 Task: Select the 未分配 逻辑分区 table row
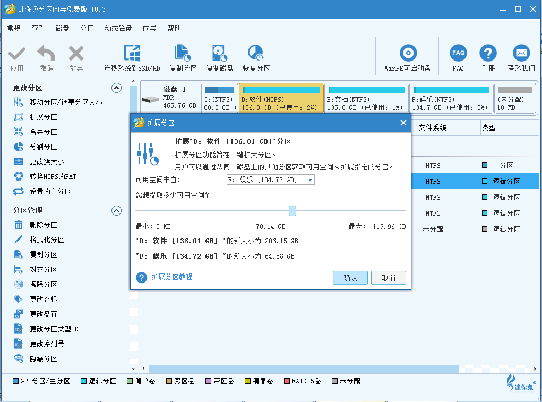475,229
